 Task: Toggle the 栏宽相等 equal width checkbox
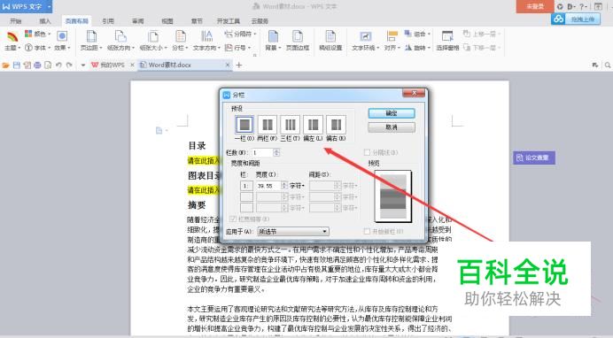click(233, 219)
